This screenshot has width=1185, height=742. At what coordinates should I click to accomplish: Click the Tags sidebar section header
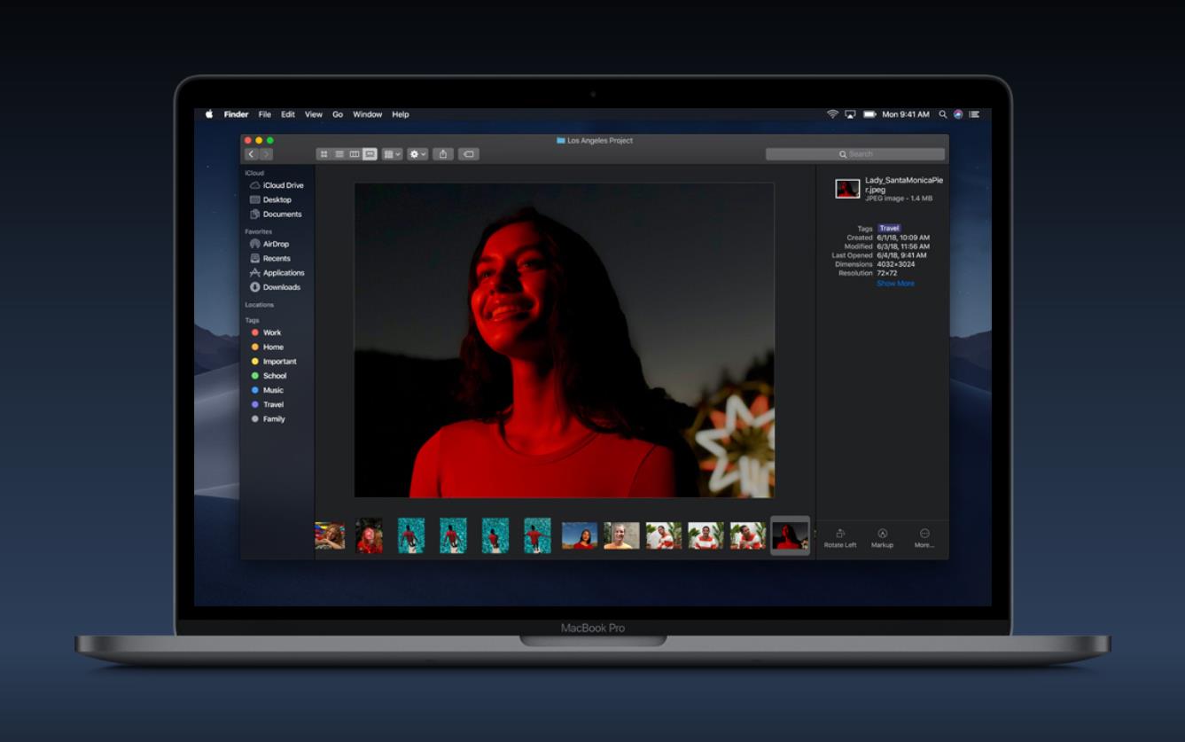252,320
